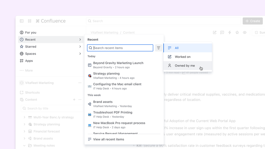265x149 pixels.
Task: Click Vitafleet Marketing in the breadcrumb
Action: point(105,32)
